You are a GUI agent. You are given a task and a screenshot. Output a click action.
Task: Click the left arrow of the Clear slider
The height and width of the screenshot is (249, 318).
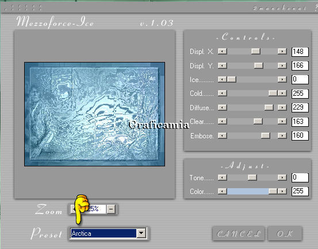223,121
